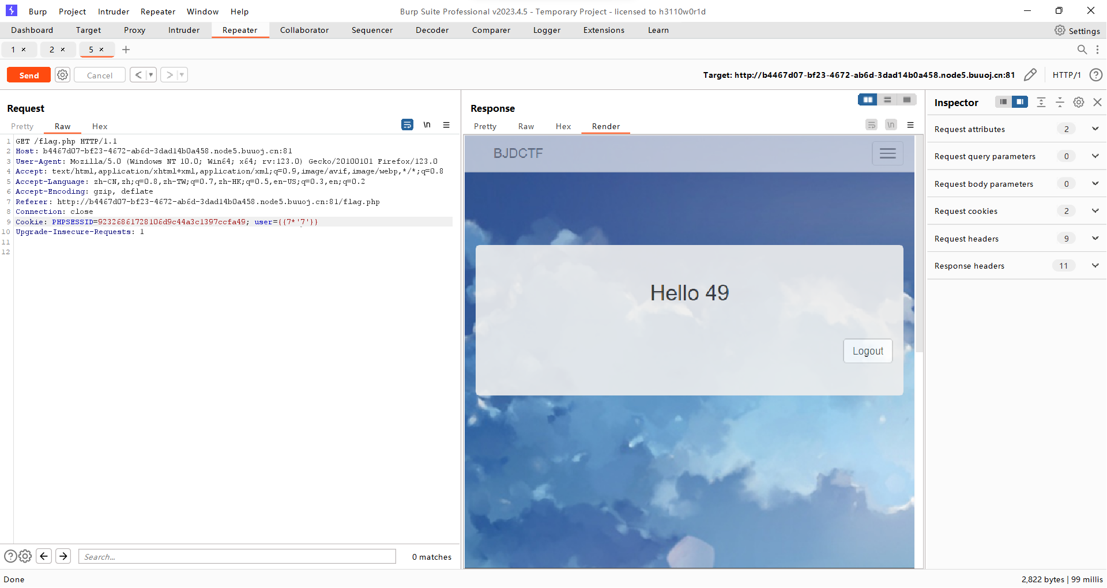The image size is (1107, 588).
Task: Open the Window menu
Action: point(202,12)
